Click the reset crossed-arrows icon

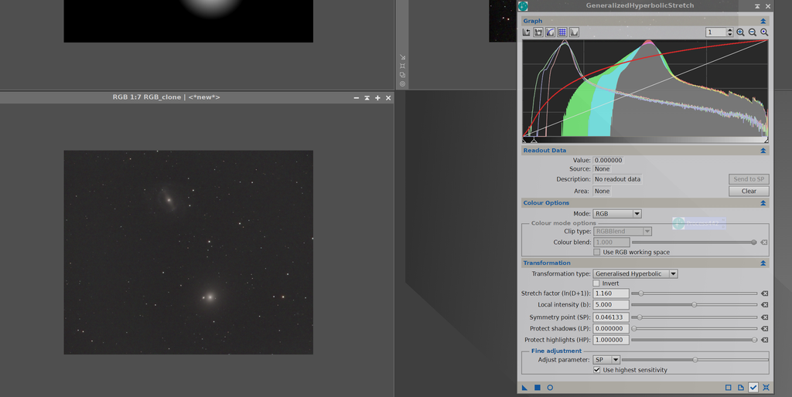tap(766, 388)
